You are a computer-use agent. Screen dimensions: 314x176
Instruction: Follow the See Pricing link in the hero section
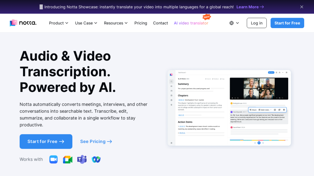tap(96, 141)
